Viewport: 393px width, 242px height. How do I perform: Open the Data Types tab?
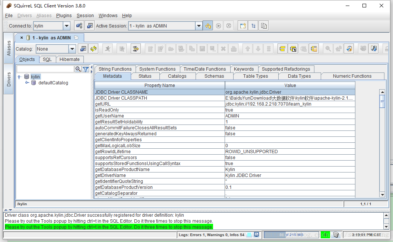299,76
